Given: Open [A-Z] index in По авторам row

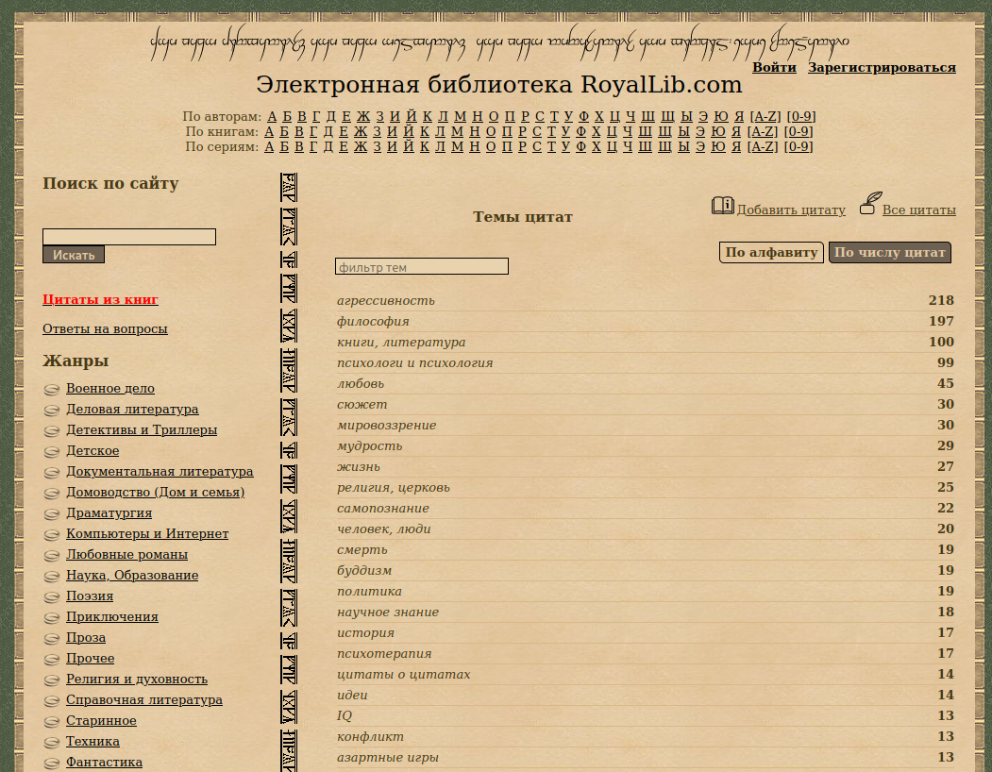Looking at the screenshot, I should tap(765, 117).
